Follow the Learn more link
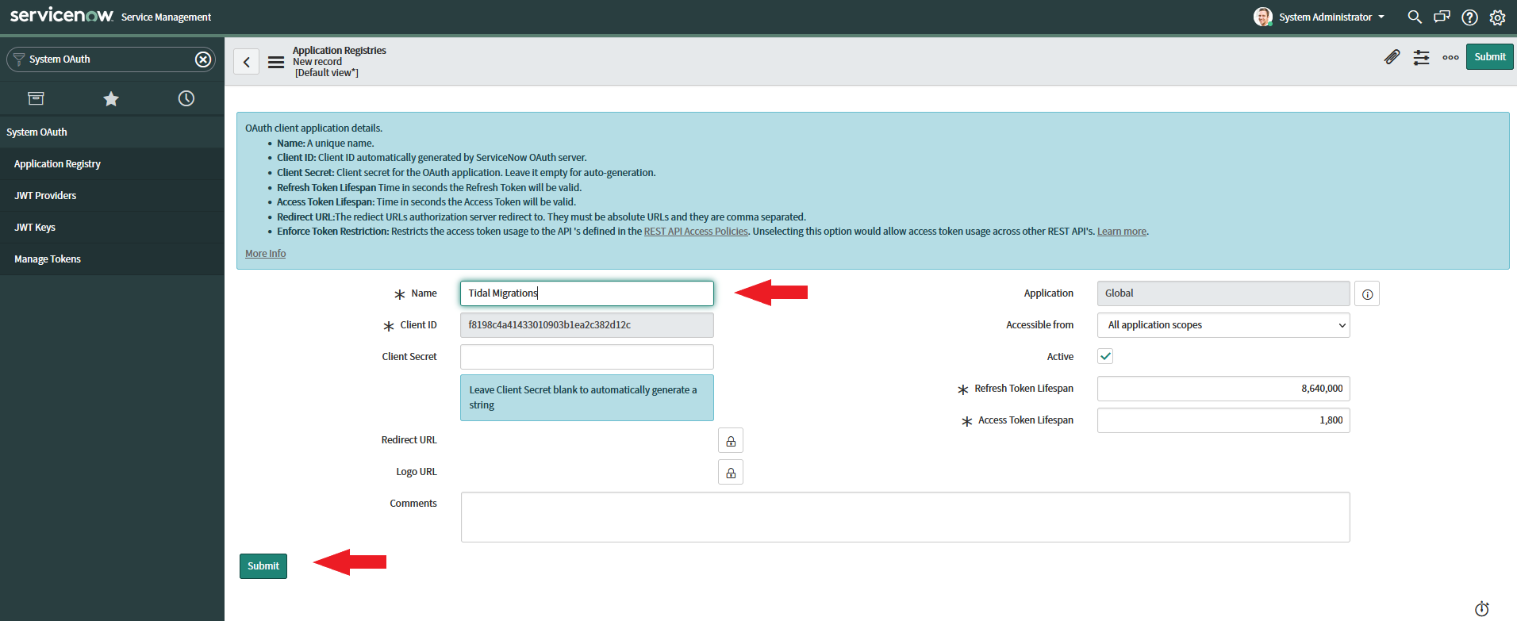Image resolution: width=1517 pixels, height=621 pixels. click(1122, 232)
